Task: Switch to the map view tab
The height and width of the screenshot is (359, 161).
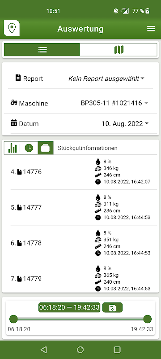Action: point(119,50)
